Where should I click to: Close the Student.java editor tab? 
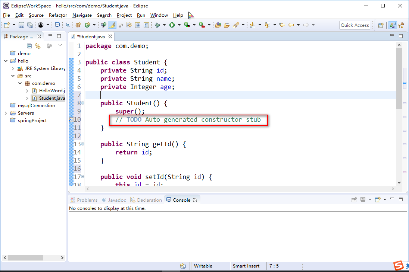(x=110, y=37)
